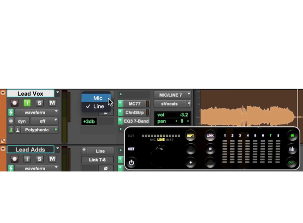303x223 pixels.
Task: Click output window icon beside sVocals
Action: [x=189, y=104]
